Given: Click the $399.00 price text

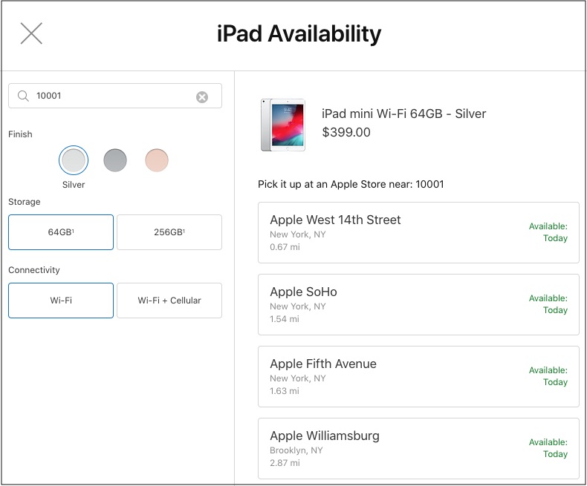Looking at the screenshot, I should coord(346,132).
